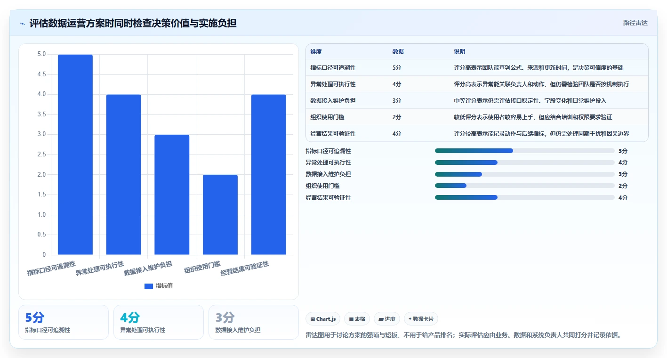Click the 经营结果可验证性 progress bar
The height and width of the screenshot is (358, 667).
pos(525,197)
